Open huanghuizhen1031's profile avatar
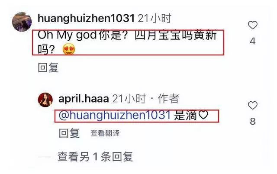Viewport: 277px width, 174px height. [22, 22]
